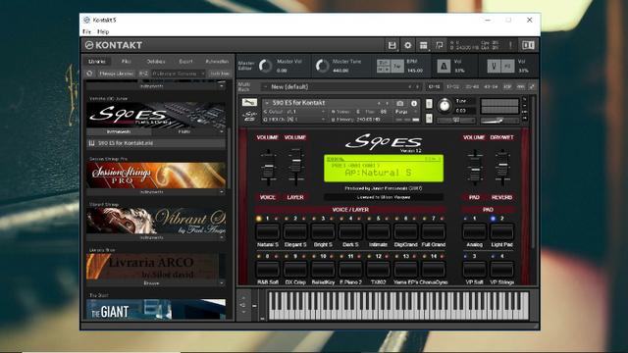Switch to the Expert tab
Image resolution: width=628 pixels, height=353 pixels.
click(185, 62)
